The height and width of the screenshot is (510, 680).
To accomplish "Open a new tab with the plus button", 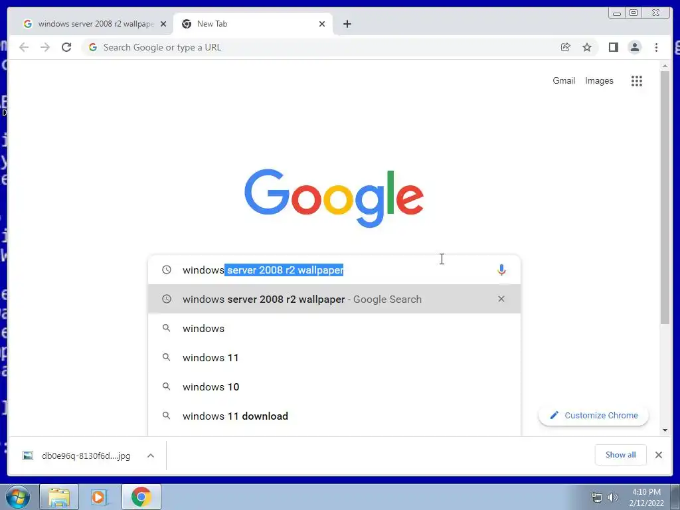I will point(347,24).
